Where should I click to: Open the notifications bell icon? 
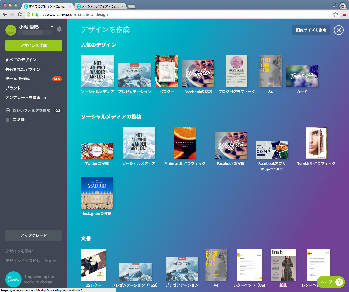[59, 29]
